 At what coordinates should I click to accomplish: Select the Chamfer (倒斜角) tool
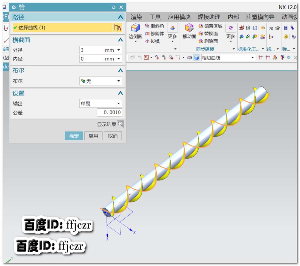(154, 26)
